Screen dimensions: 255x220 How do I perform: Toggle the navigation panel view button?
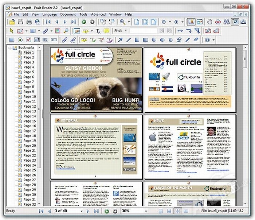pos(192,22)
